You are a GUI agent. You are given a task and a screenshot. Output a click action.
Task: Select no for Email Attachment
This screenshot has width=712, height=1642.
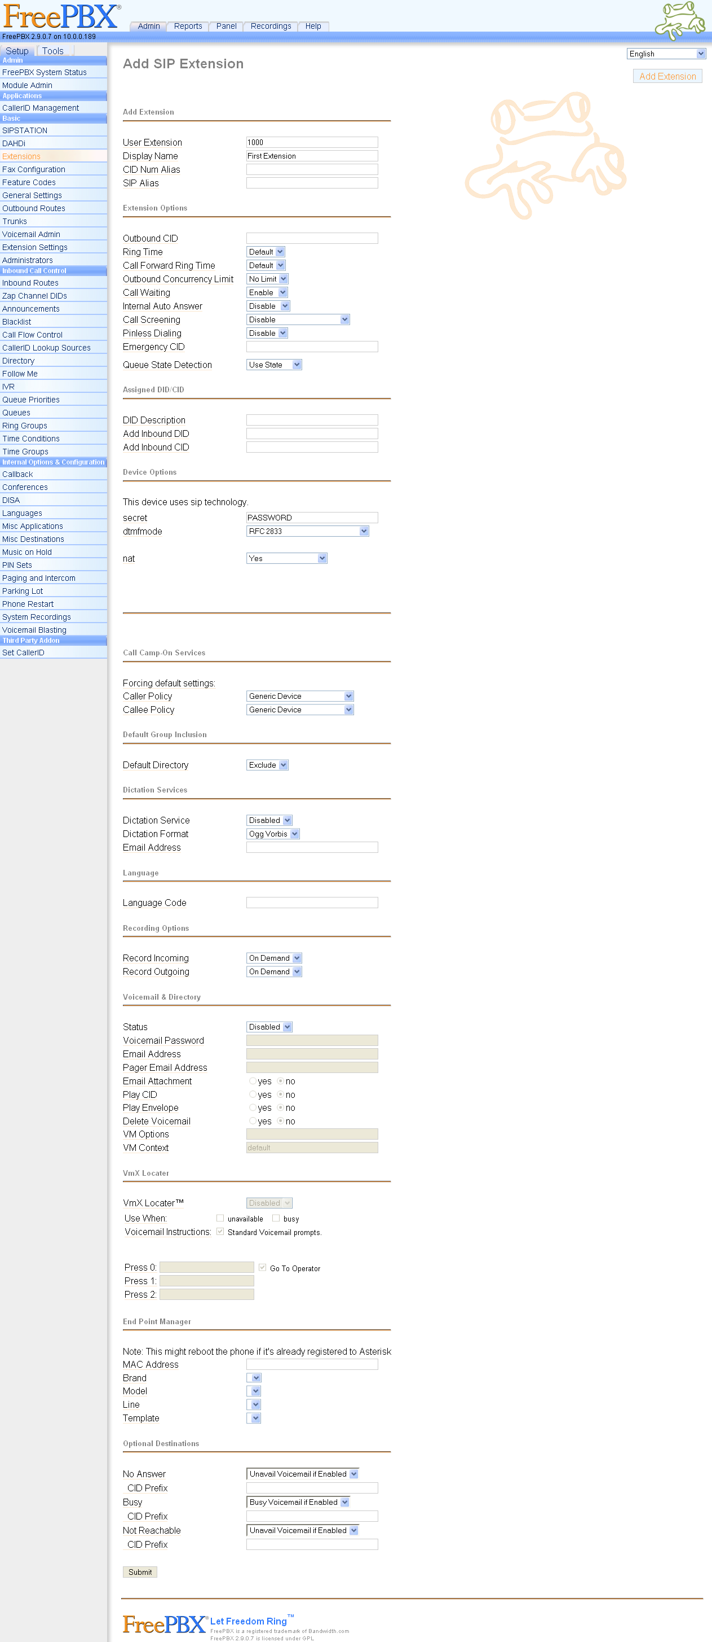281,1081
